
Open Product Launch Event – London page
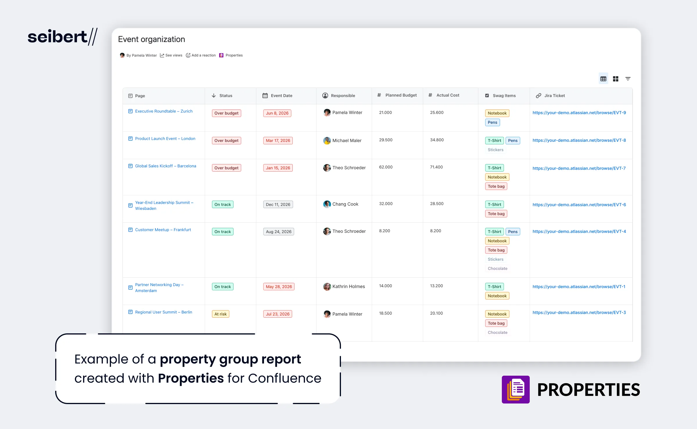[x=165, y=139]
